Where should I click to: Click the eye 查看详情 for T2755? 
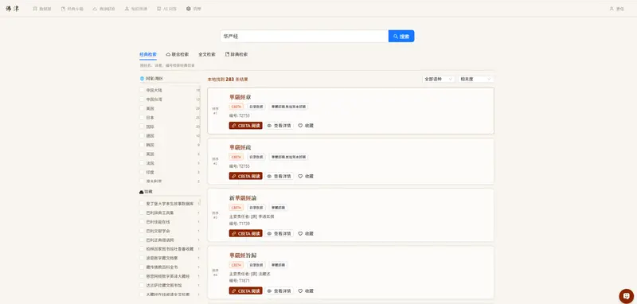pos(279,176)
